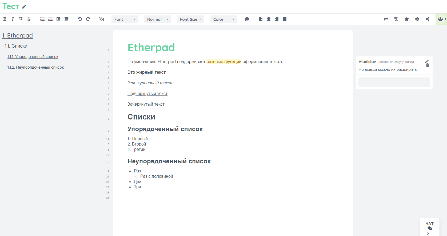The width and height of the screenshot is (447, 236).
Task: Save revision with the star icon
Action: (407, 19)
